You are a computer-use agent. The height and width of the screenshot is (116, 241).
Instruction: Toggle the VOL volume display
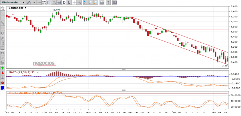tap(39, 2)
